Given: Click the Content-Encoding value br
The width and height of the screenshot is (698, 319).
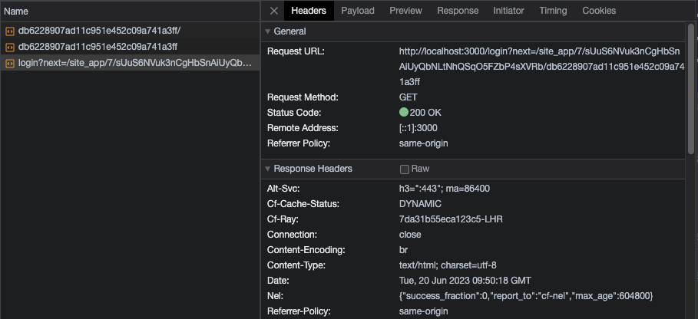Looking at the screenshot, I should (x=403, y=250).
